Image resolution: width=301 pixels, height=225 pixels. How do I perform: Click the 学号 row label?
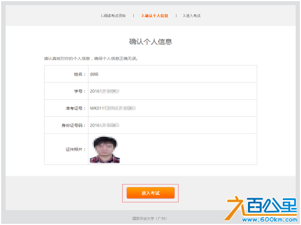point(79,91)
